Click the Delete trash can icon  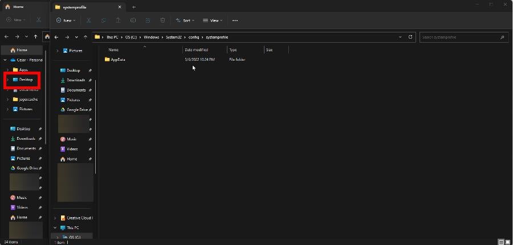(x=163, y=20)
